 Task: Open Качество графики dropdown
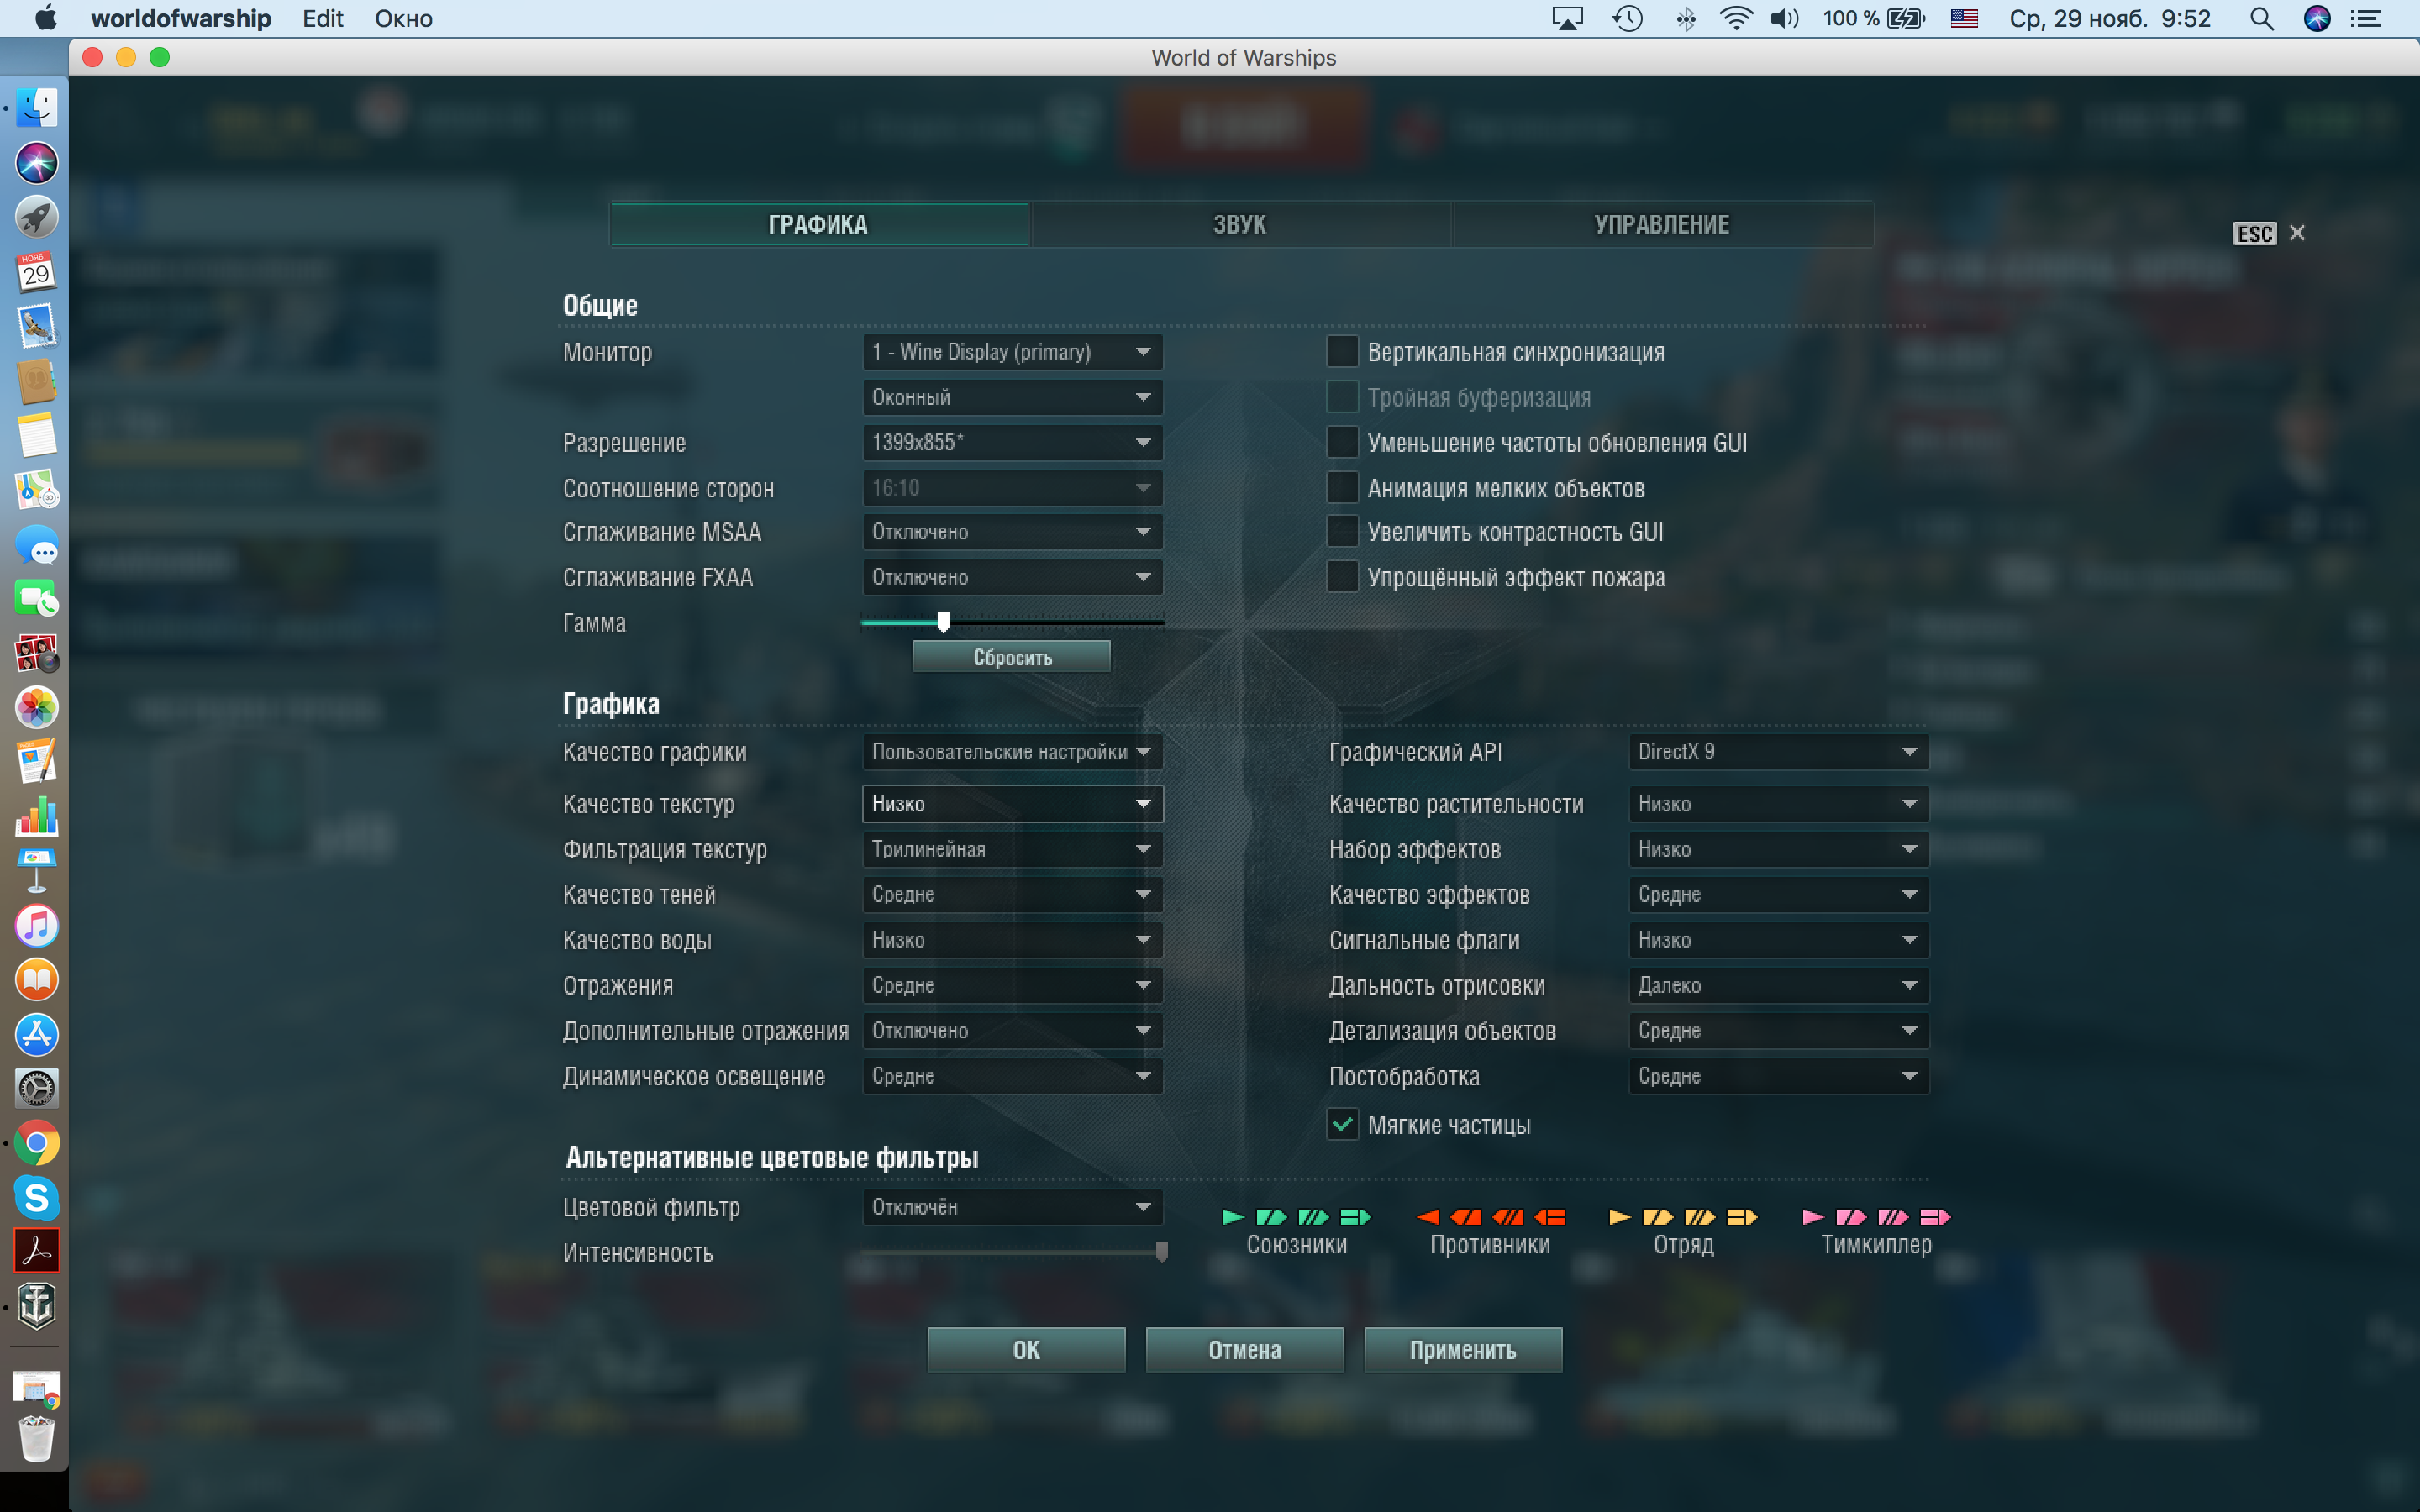point(1012,752)
